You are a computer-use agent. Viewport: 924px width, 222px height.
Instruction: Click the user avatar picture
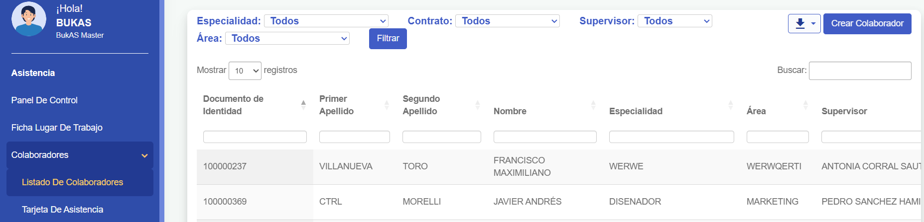click(x=29, y=19)
